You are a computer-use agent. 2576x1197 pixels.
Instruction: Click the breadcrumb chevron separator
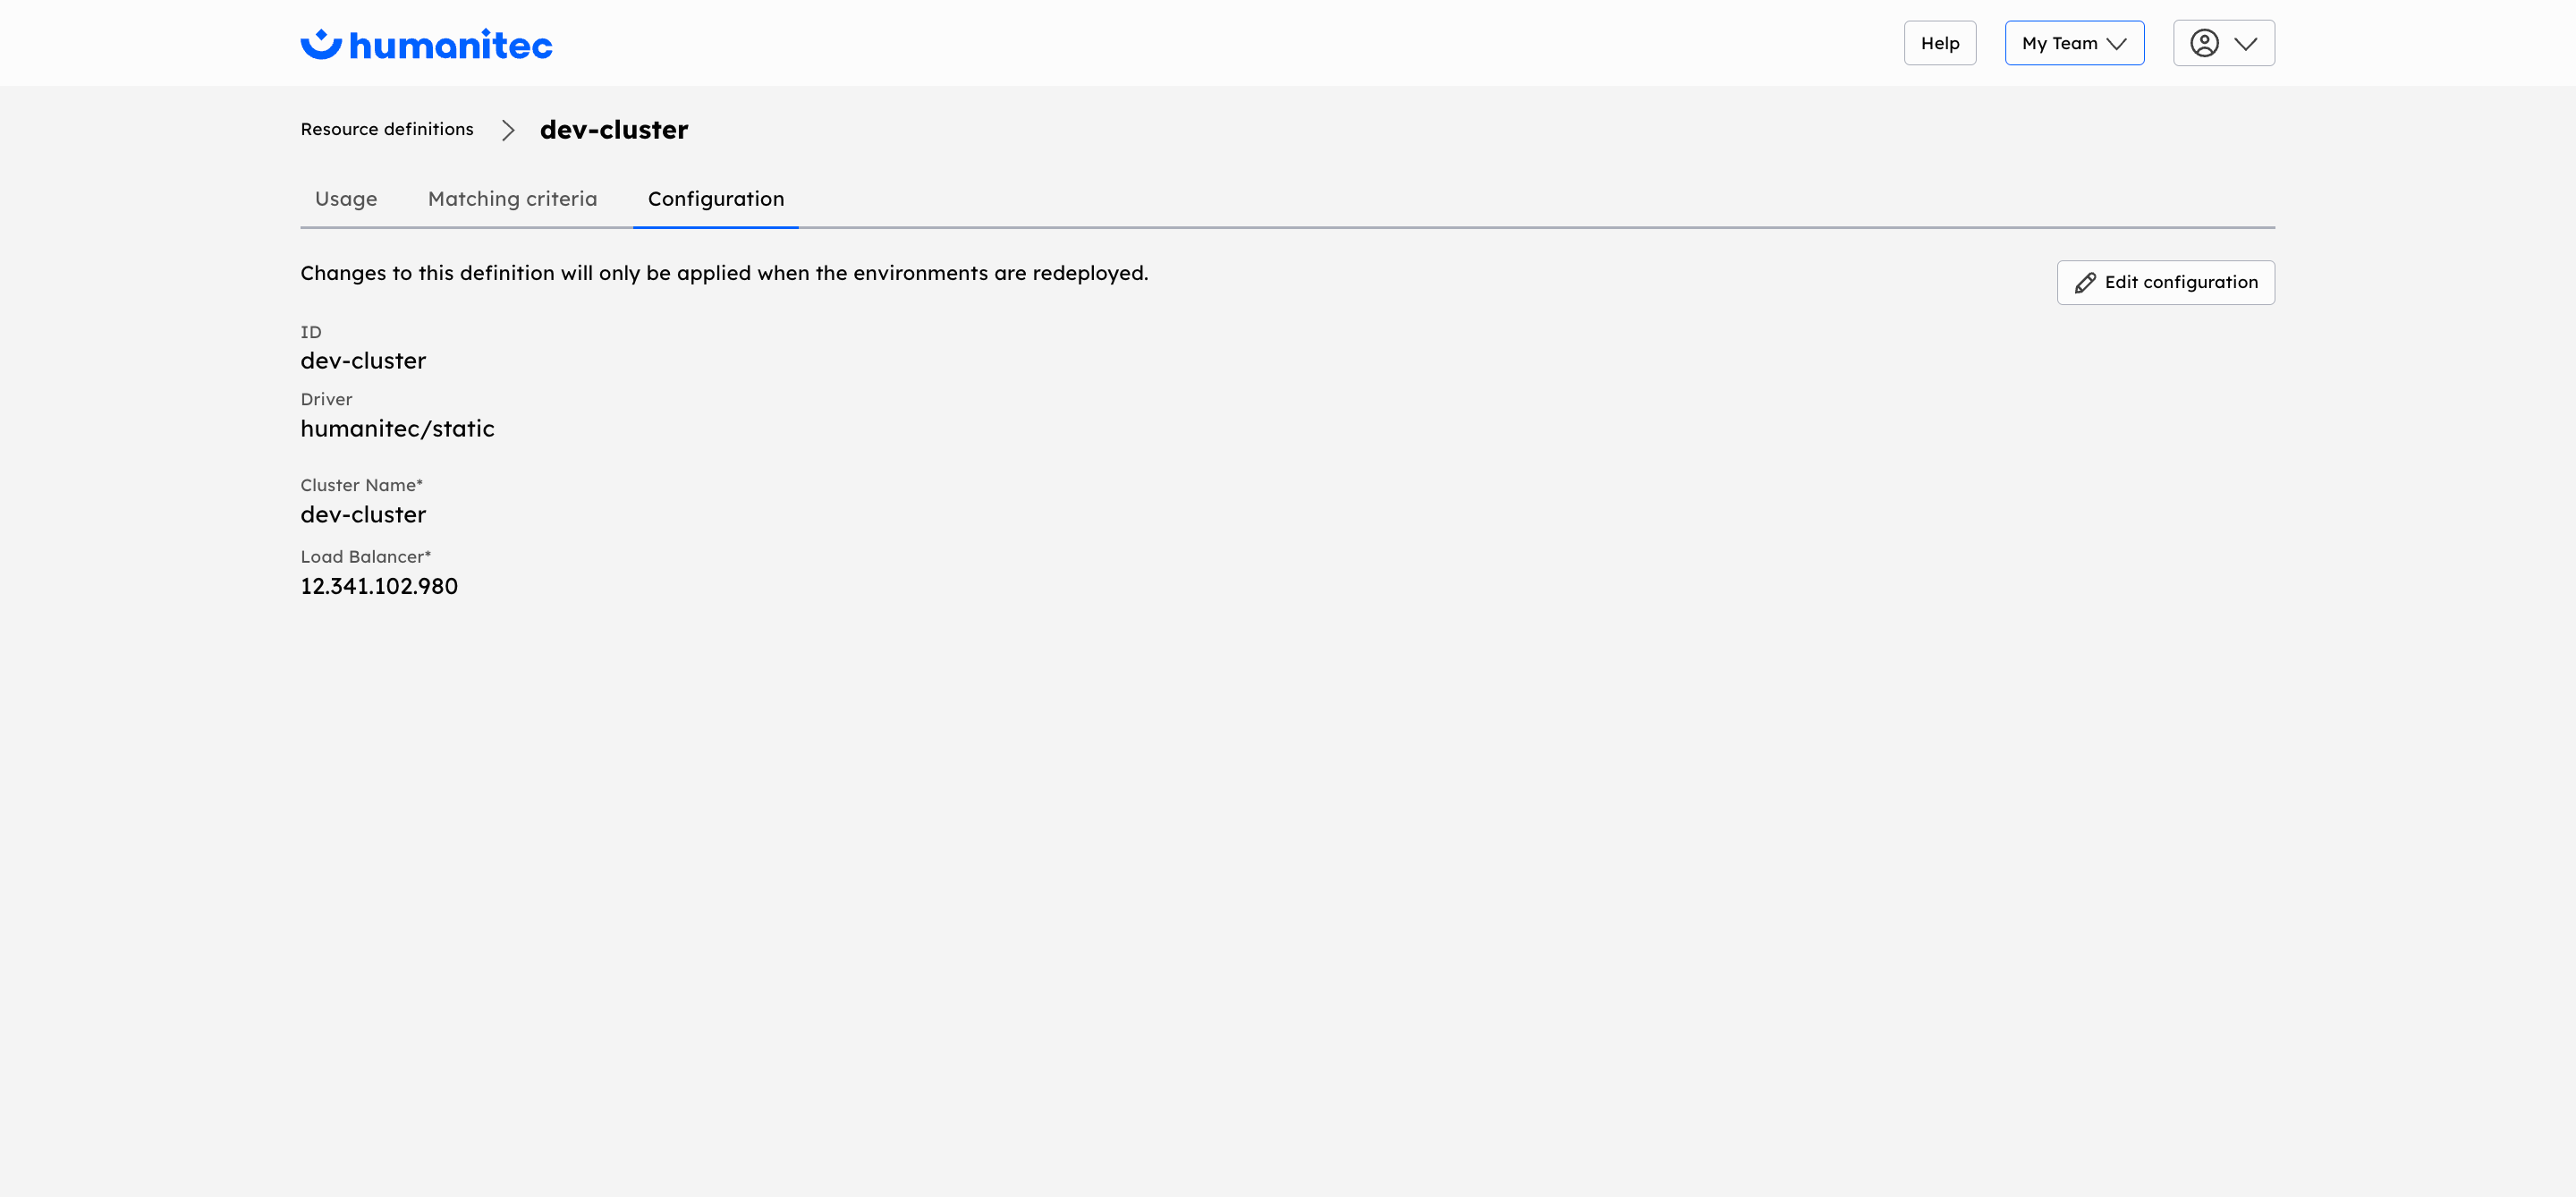[508, 130]
